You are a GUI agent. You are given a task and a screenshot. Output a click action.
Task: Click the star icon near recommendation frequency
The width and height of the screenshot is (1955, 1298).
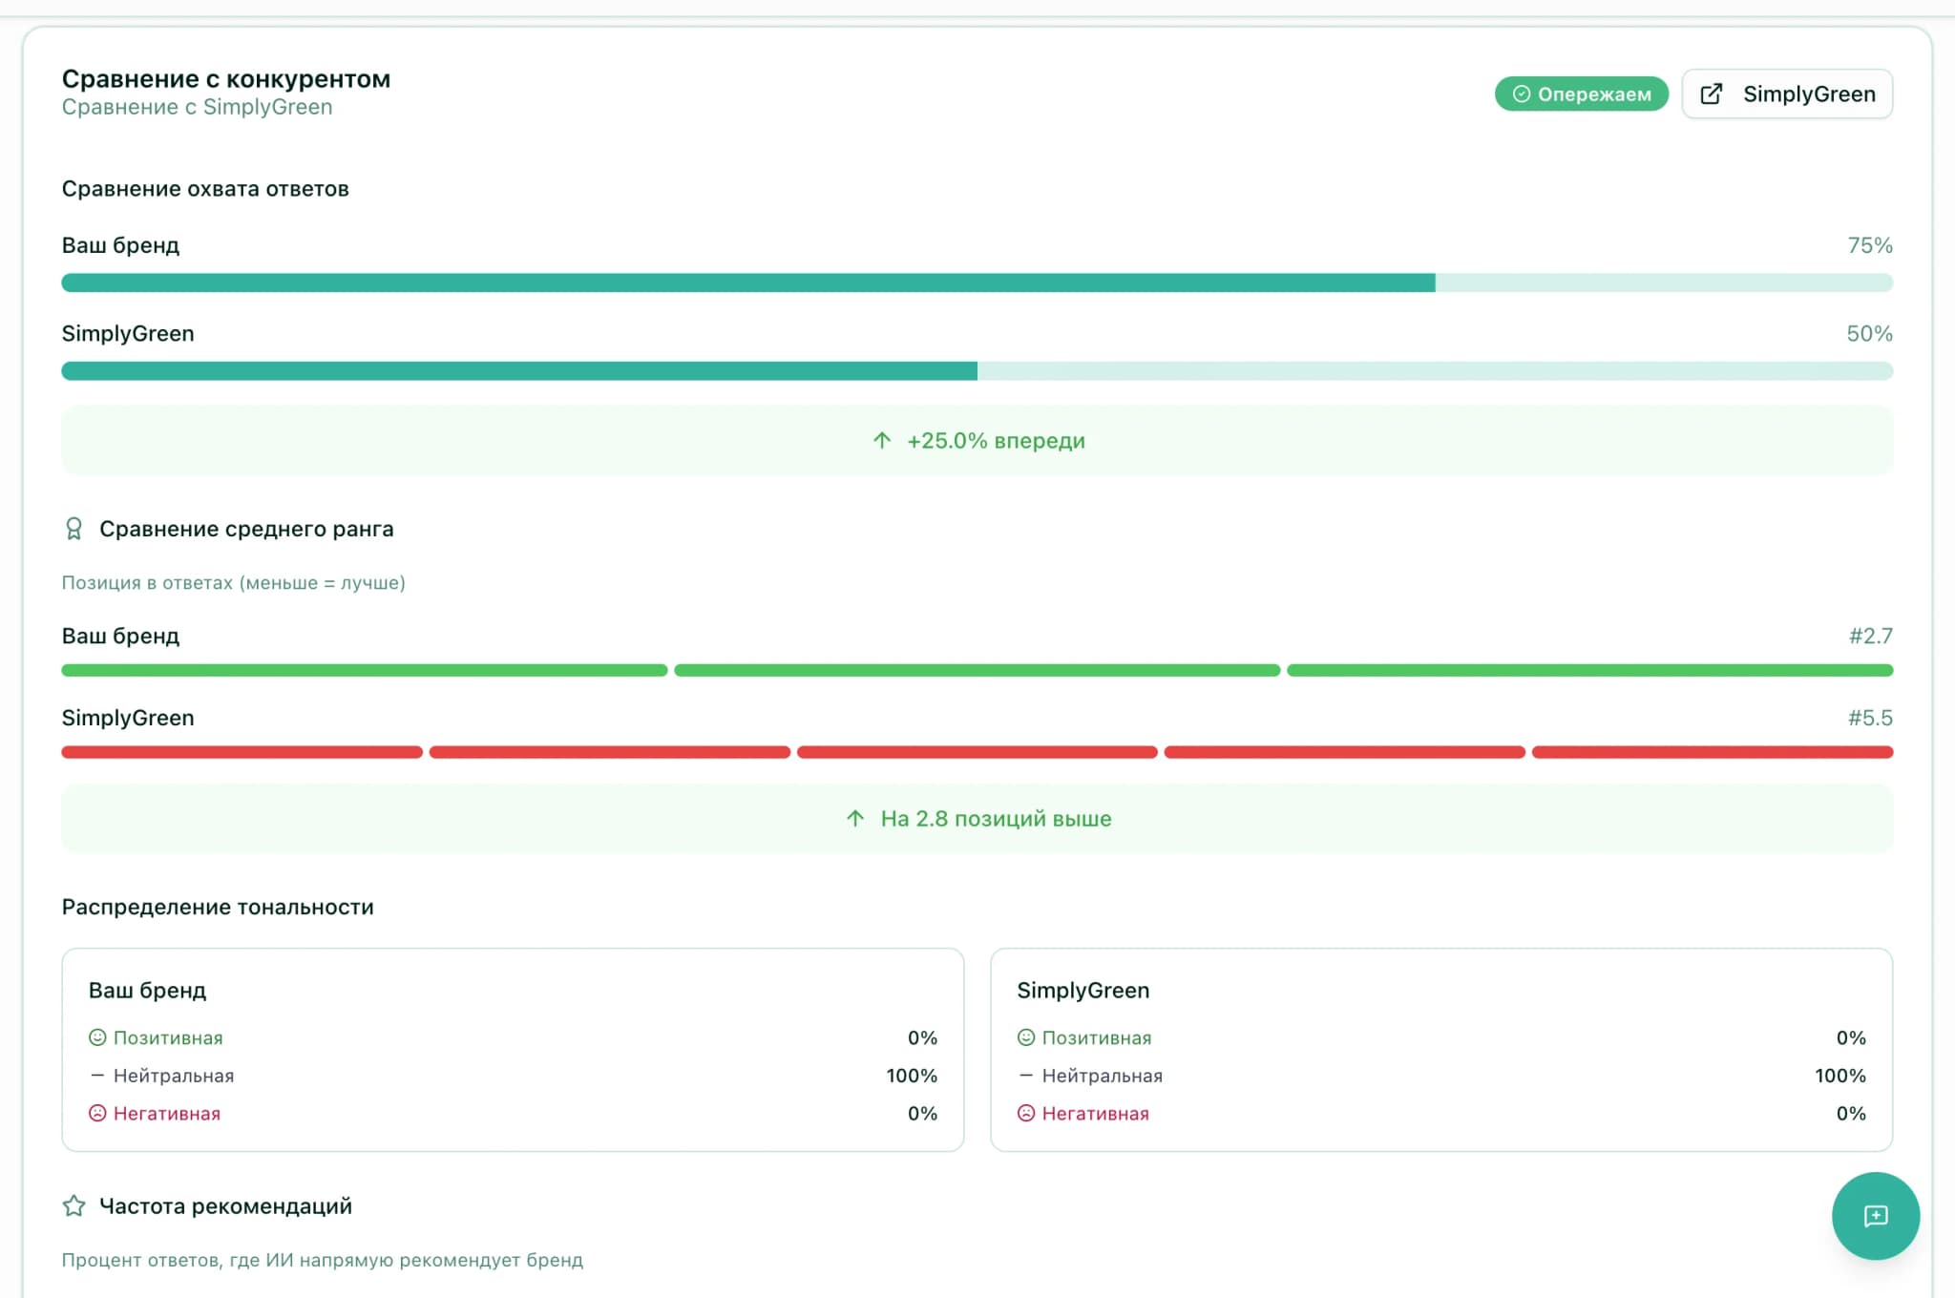click(x=74, y=1206)
